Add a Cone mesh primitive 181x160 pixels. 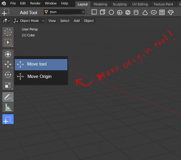[145, 12]
